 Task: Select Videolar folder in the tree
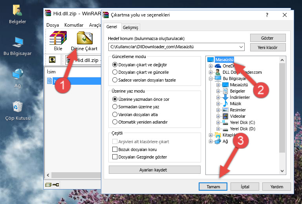click(238, 116)
